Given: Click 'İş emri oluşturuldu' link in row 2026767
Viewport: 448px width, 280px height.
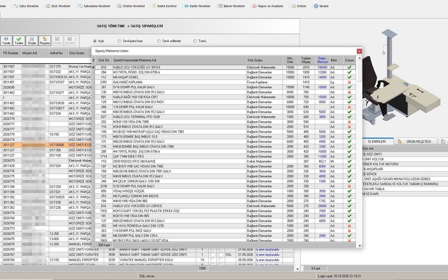Looking at the screenshot, I should click(x=268, y=255).
